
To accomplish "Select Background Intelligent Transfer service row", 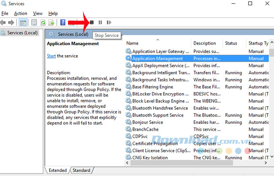I will pos(197,72).
